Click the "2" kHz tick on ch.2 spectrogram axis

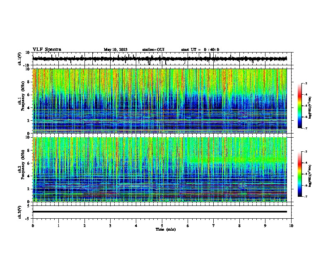(x=29, y=189)
